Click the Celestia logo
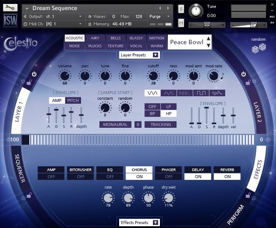 tap(21, 43)
